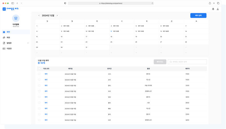Click the browser forward arrow

pos(21,3)
